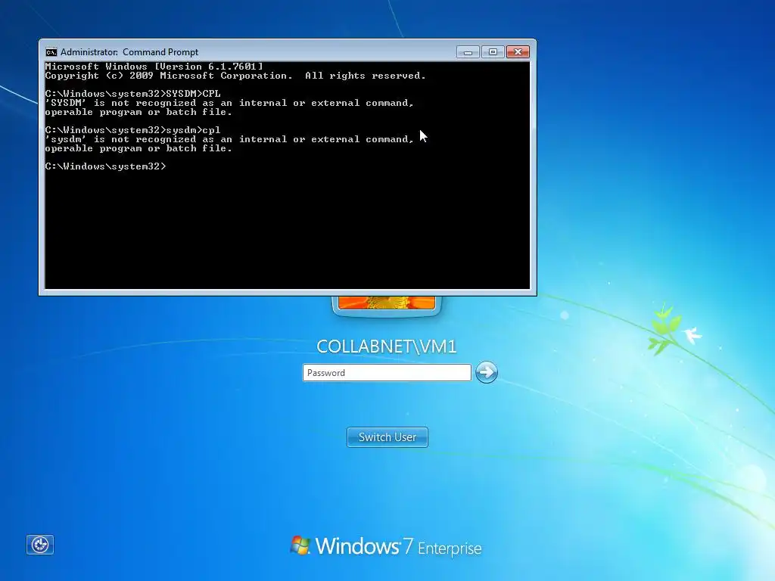The width and height of the screenshot is (775, 581).
Task: Click the Password input field
Action: (x=387, y=372)
